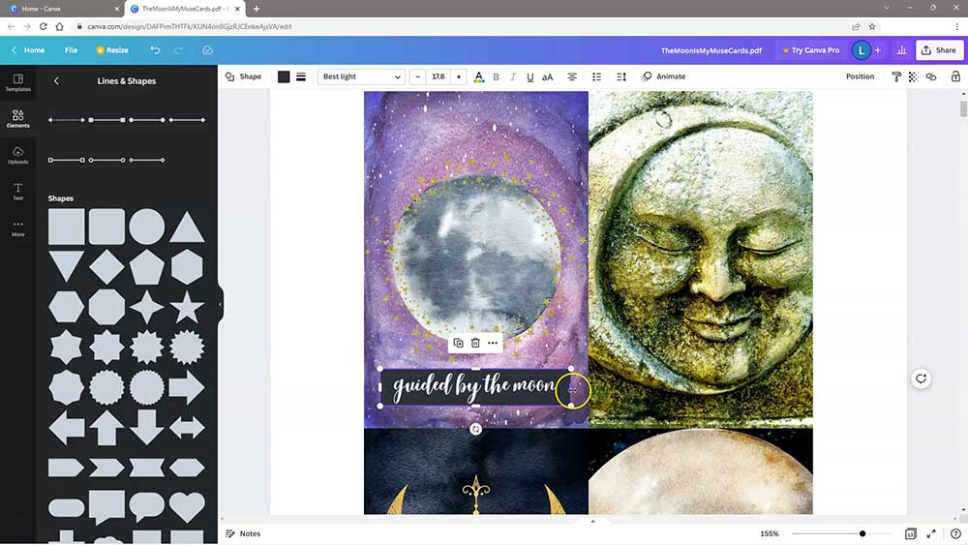Screen dimensions: 968x545
Task: Toggle italic formatting
Action: tap(512, 76)
